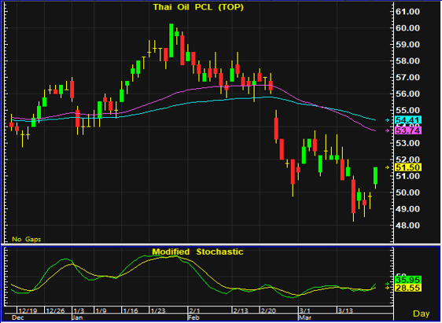This screenshot has height=323, width=442.
Task: Click the 60.00 price axis label
Action: click(x=408, y=28)
